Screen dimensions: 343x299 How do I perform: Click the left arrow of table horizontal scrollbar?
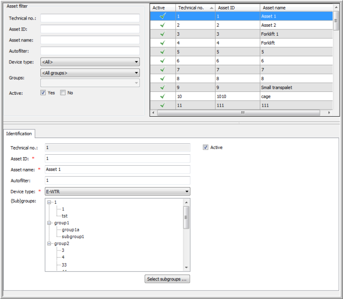[x=153, y=113]
